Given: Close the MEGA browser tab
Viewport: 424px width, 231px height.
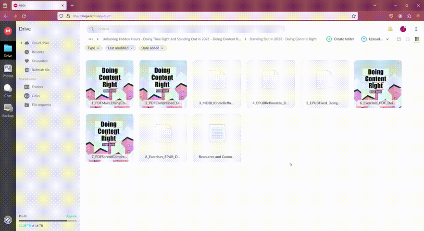Looking at the screenshot, I should [x=62, y=5].
